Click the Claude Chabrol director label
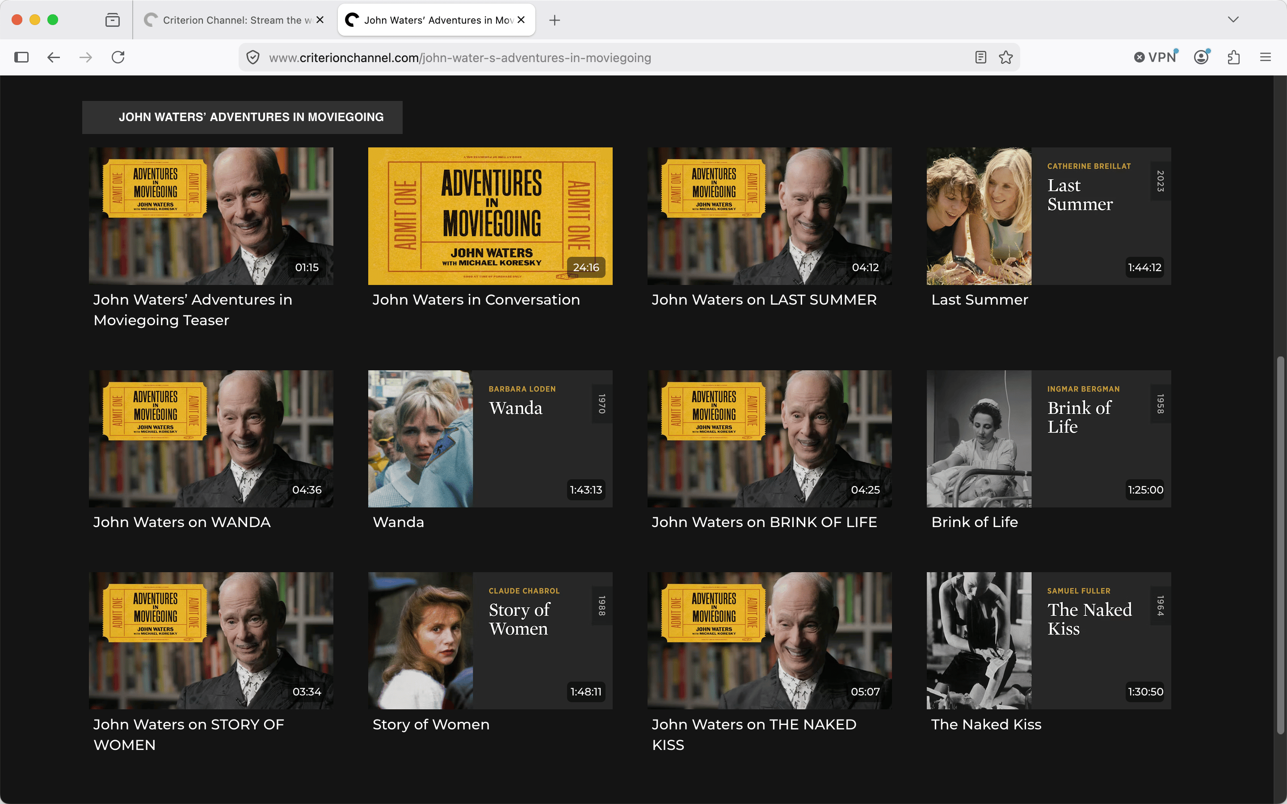 pos(524,591)
